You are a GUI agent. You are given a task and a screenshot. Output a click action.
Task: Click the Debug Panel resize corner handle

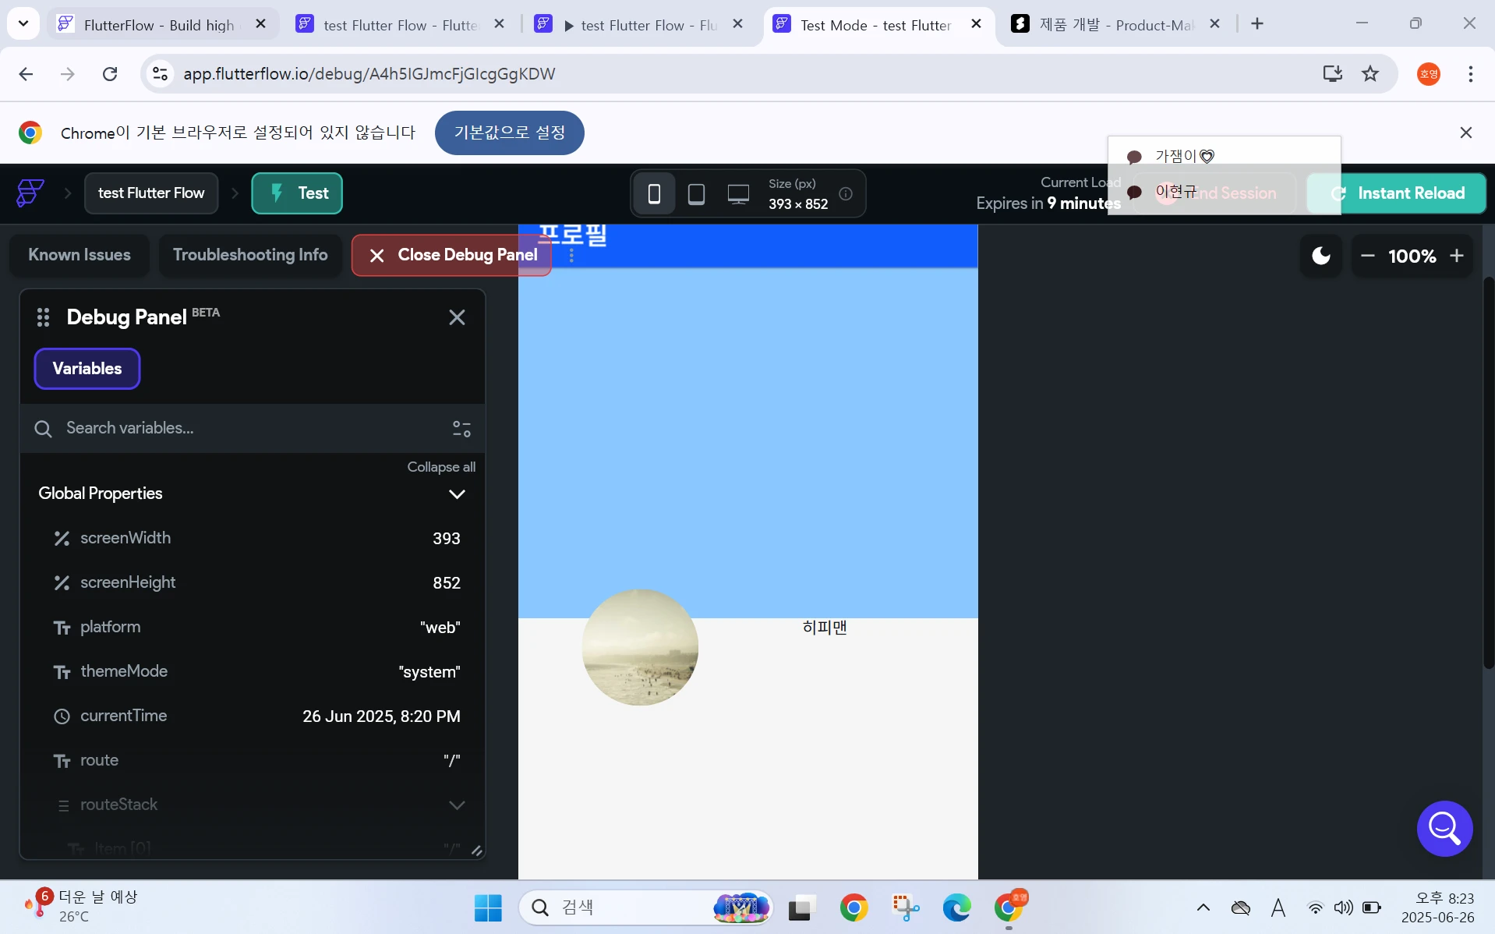point(476,851)
